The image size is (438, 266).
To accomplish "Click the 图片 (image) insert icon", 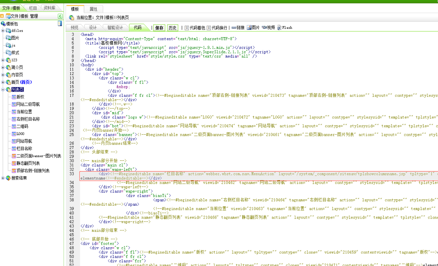I will [249, 28].
